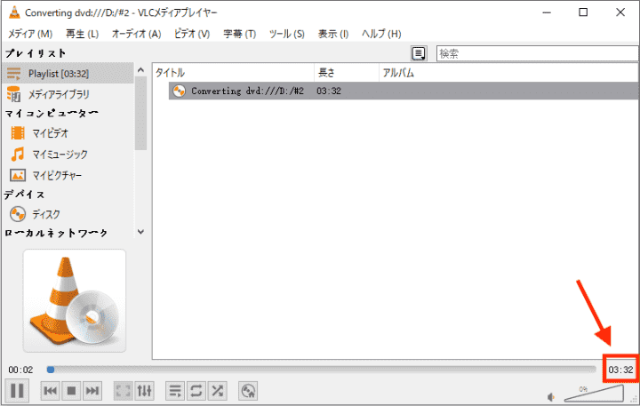Screen dimensions: 640x406
Task: Click VLC cone title bar icon
Action: pyautogui.click(x=14, y=12)
